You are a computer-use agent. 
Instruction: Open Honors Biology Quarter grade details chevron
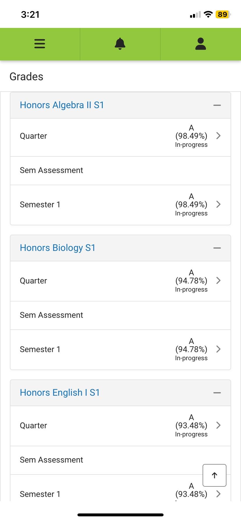point(218,281)
